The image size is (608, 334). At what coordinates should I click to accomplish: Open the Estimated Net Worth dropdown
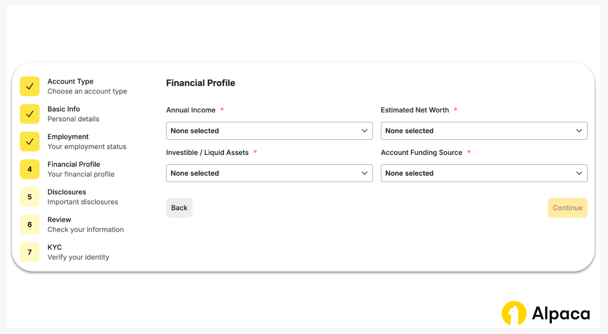coord(484,131)
